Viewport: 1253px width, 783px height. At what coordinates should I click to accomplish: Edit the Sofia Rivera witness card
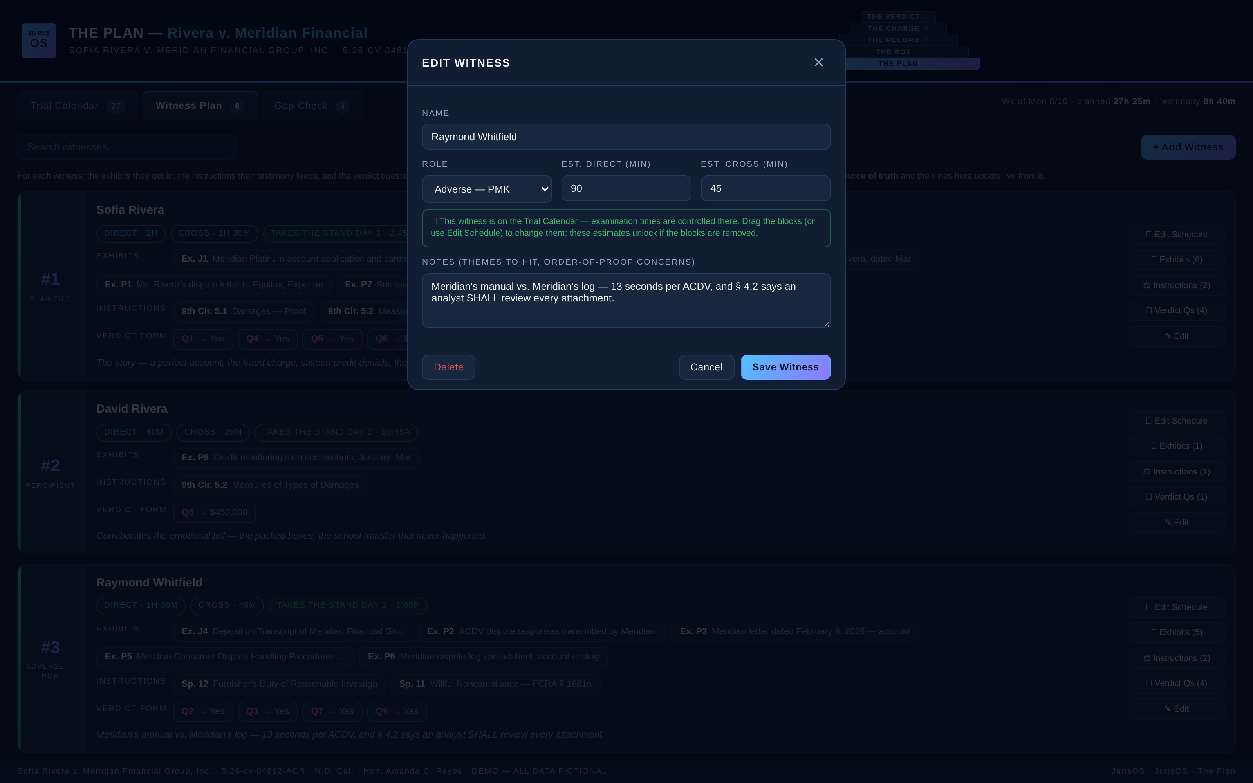pyautogui.click(x=1176, y=336)
